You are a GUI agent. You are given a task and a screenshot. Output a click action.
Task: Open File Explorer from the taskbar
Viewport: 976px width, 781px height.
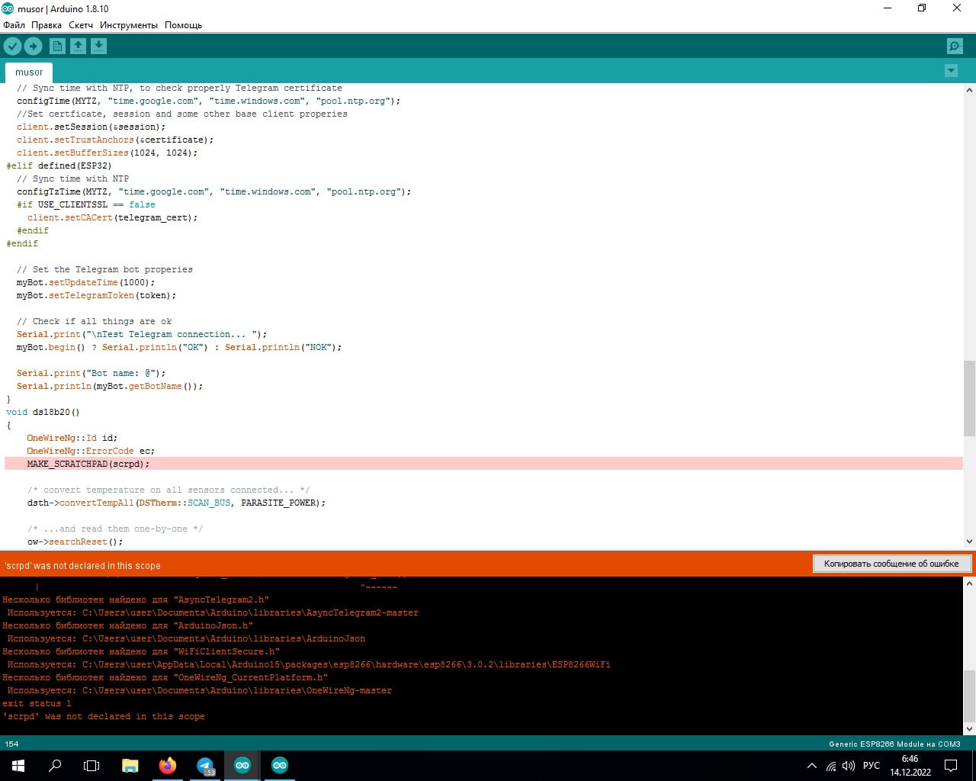(x=130, y=766)
